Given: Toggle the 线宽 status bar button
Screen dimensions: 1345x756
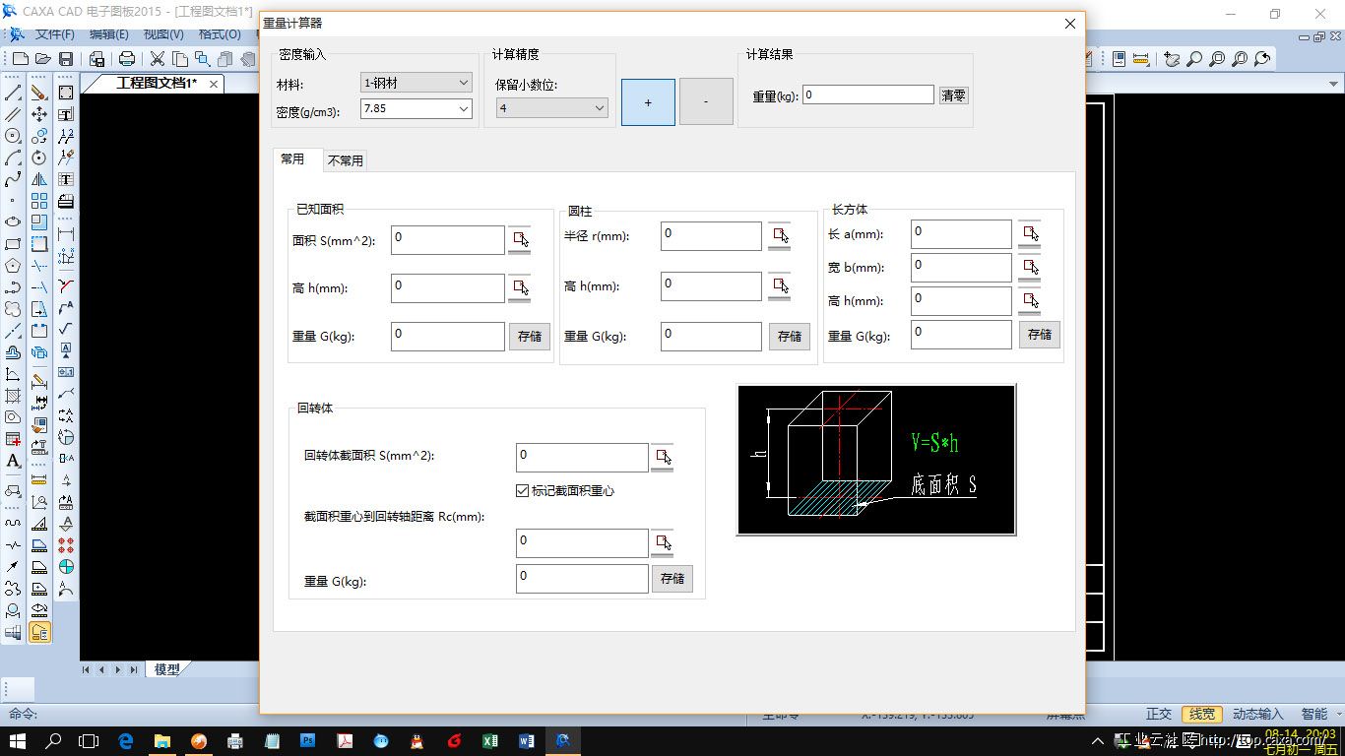Looking at the screenshot, I should [x=1201, y=714].
